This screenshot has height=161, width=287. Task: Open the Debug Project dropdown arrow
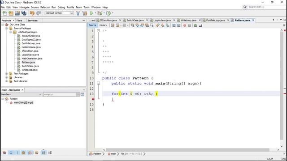pyautogui.click(x=104, y=13)
